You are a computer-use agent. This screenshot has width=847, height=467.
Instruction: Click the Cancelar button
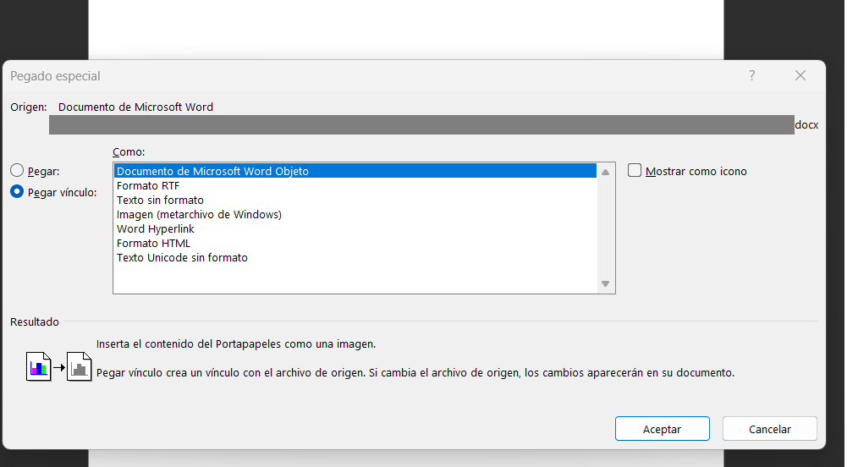770,429
